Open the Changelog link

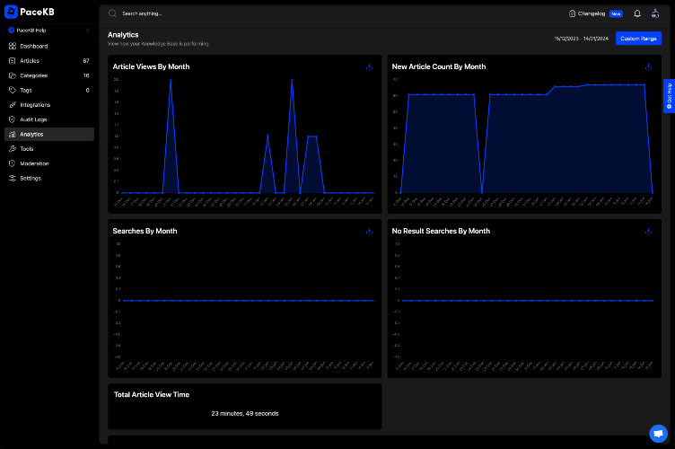(591, 13)
